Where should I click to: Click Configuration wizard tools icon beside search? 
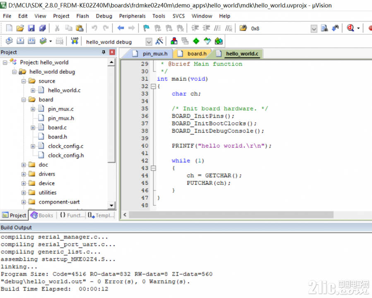pyautogui.click(x=335, y=28)
